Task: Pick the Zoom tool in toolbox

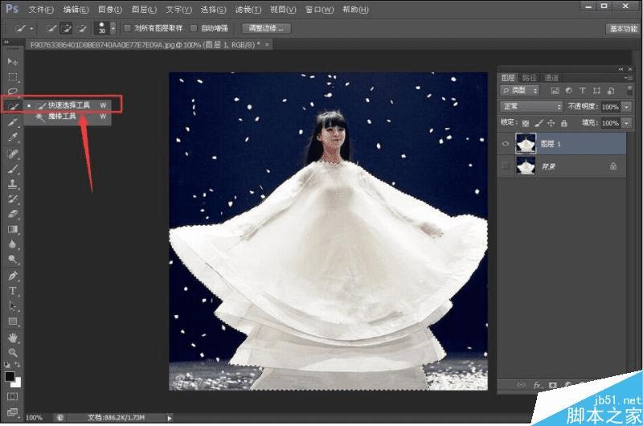Action: click(x=13, y=352)
